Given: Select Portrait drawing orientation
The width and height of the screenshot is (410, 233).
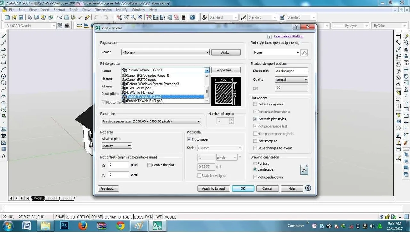Looking at the screenshot, I should pyautogui.click(x=255, y=163).
